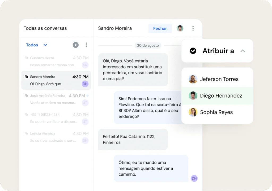Screen dimensions: 272x191
Task: Open conversation list three-dot menu
Action: coord(86,45)
